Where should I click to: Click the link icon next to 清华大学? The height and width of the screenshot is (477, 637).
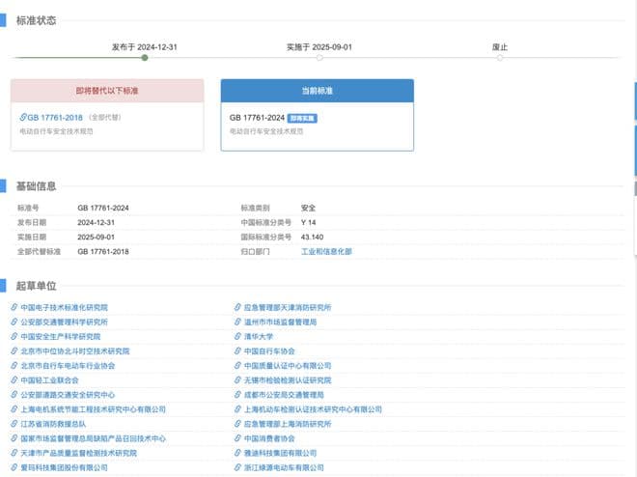237,336
